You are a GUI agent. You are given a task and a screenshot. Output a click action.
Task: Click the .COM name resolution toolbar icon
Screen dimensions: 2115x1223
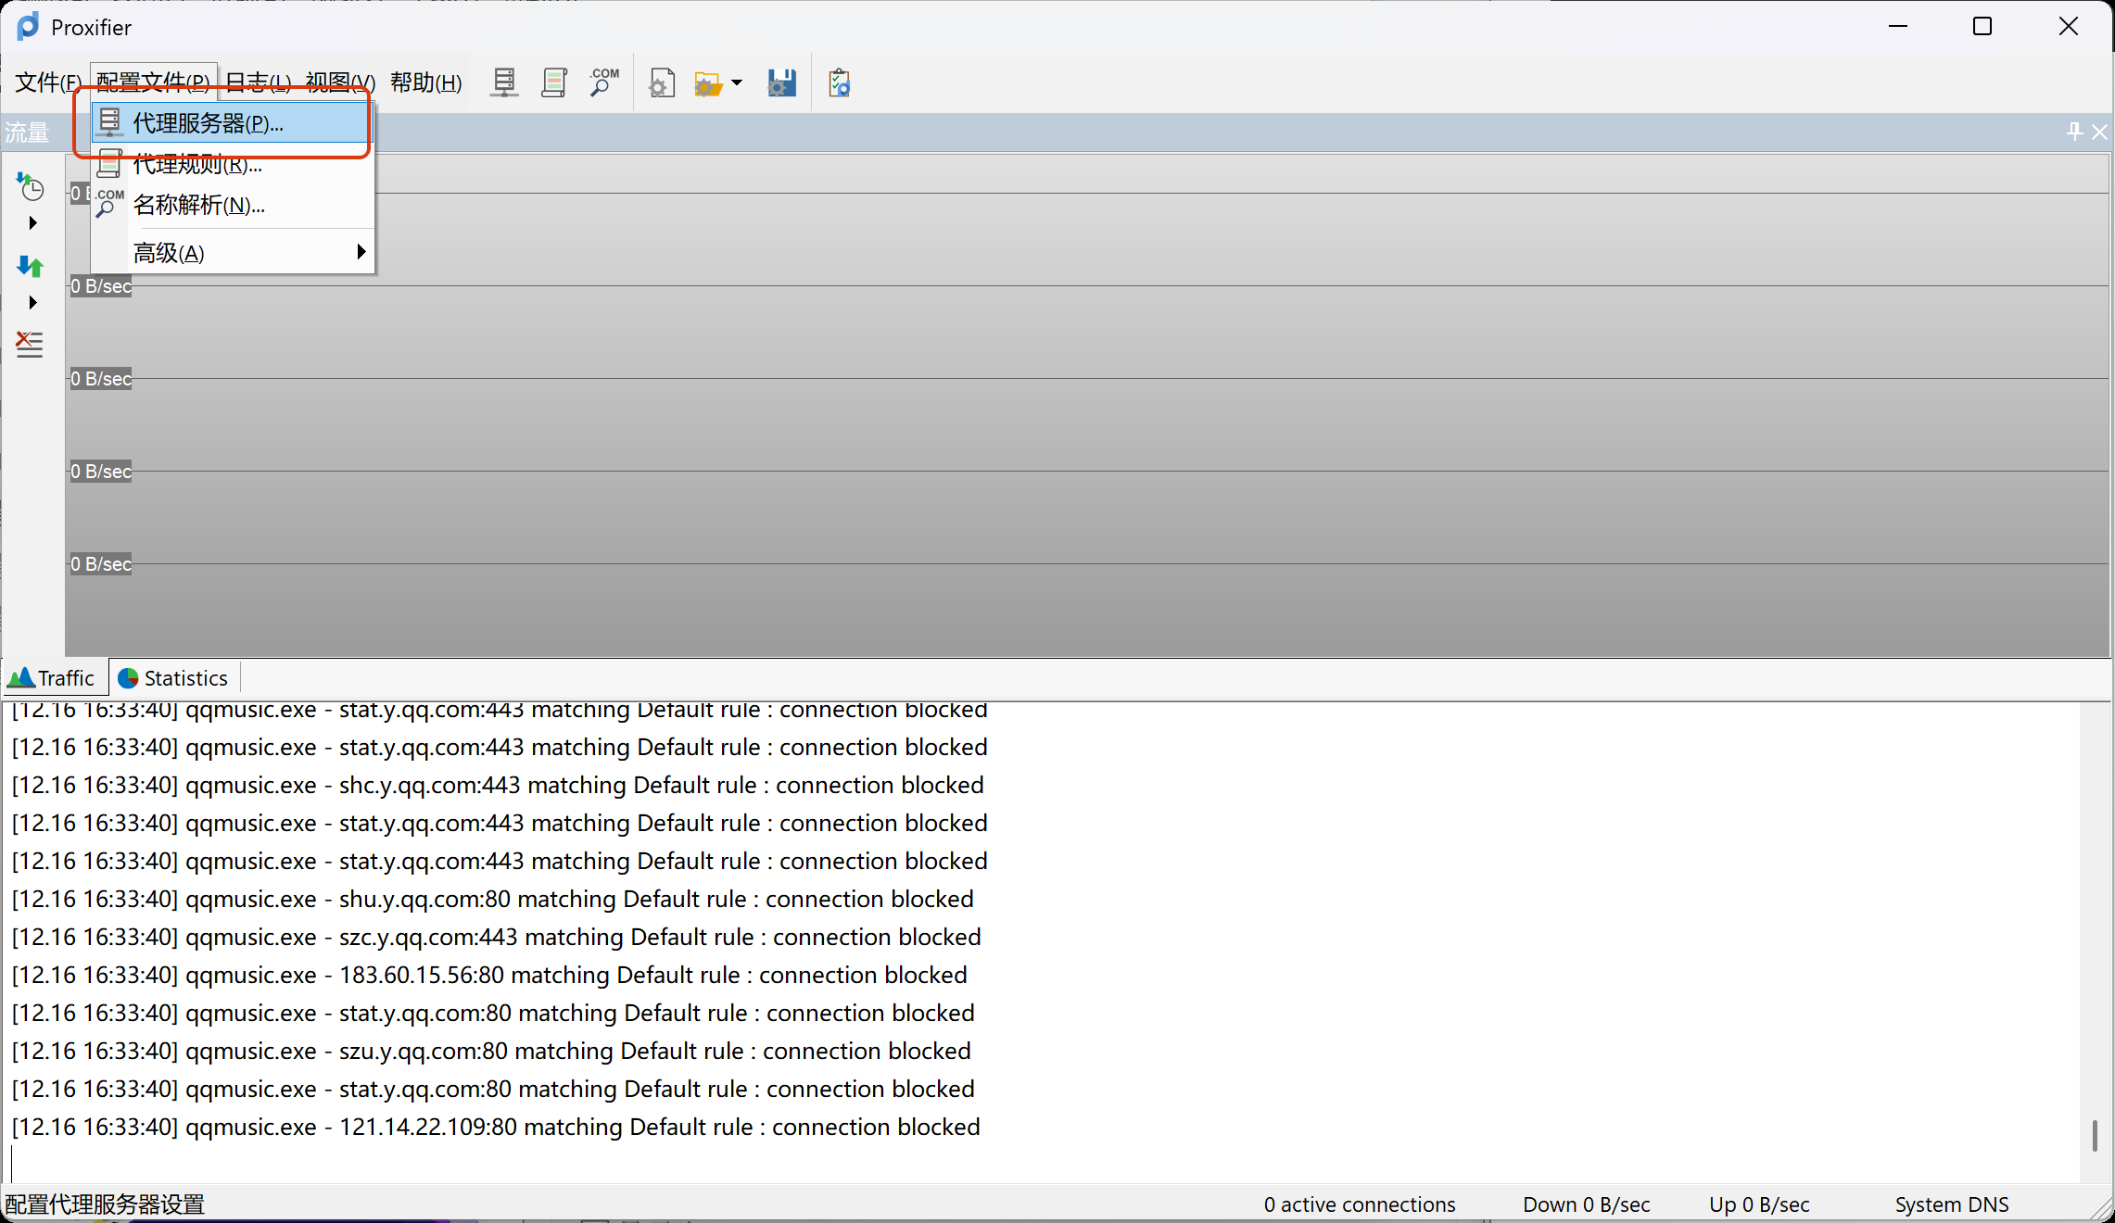click(603, 83)
